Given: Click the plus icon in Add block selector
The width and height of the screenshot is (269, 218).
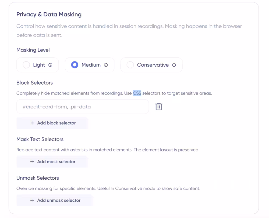Looking at the screenshot, I should (x=32, y=123).
